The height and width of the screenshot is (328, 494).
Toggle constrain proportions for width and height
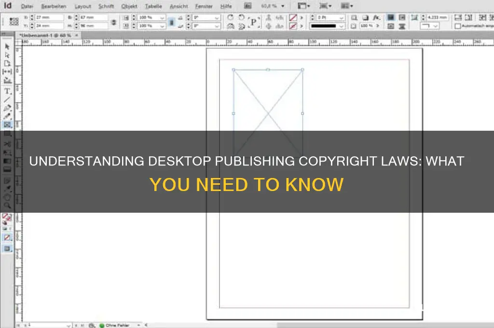(x=114, y=22)
